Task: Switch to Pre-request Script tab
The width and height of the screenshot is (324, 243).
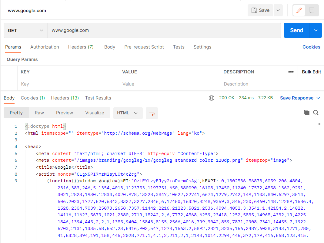Action: pos(144,47)
